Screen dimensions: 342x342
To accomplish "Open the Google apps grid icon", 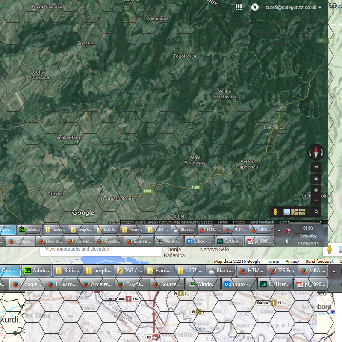I will pos(239,7).
